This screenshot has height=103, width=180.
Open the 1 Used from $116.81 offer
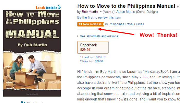coord(93,57)
